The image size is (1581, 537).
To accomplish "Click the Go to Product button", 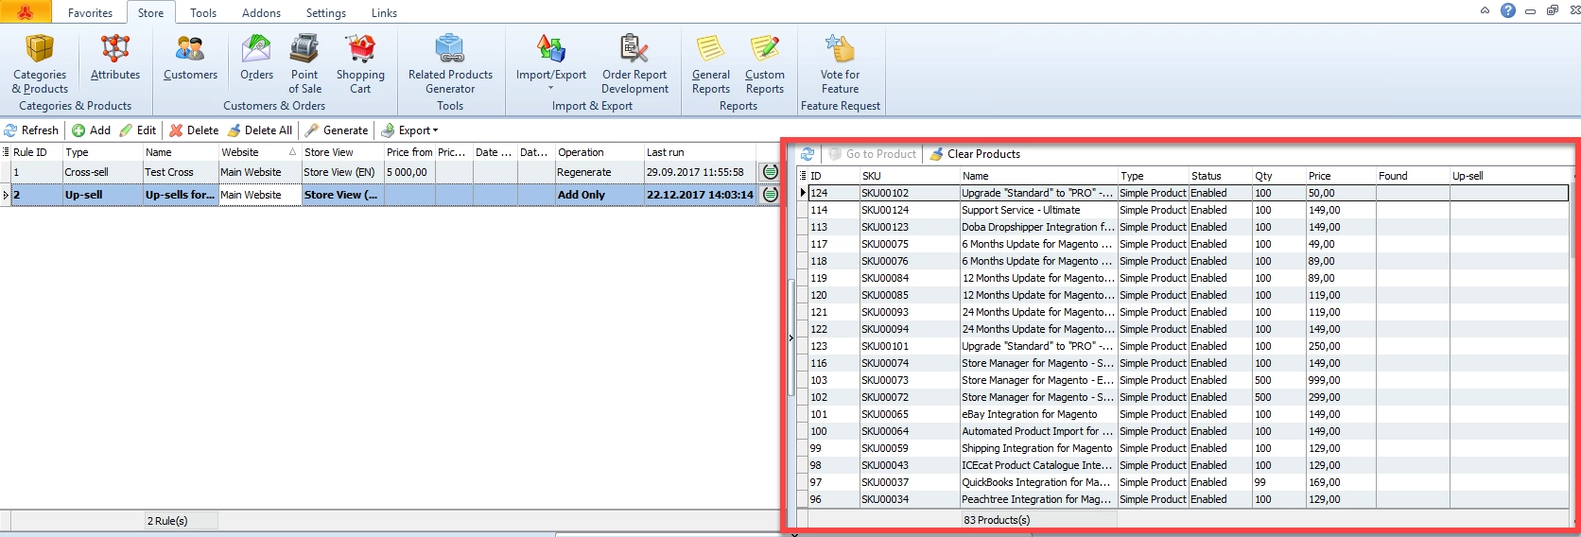I will 873,154.
